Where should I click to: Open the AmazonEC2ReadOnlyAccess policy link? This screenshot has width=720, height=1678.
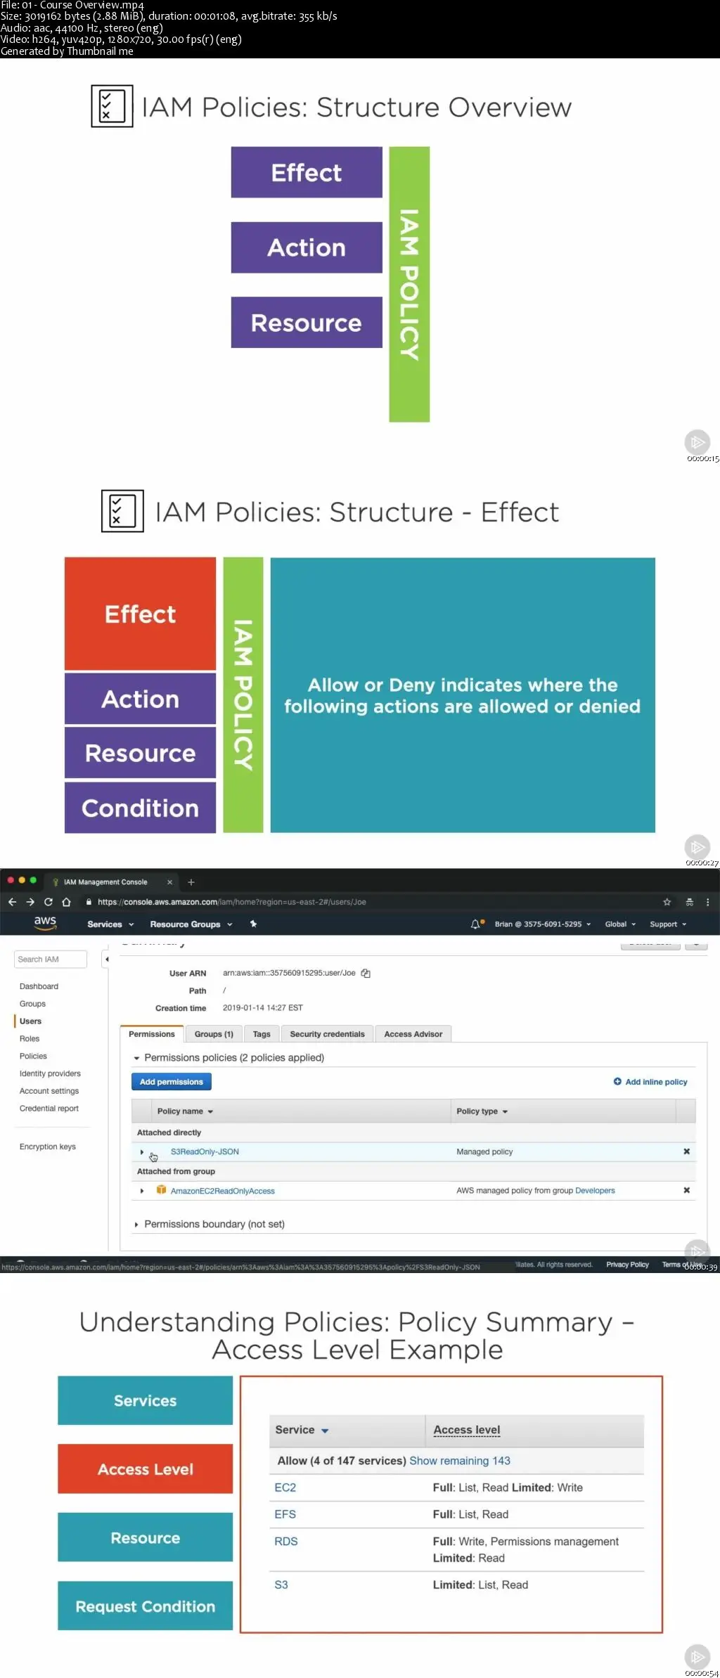[x=223, y=1191]
